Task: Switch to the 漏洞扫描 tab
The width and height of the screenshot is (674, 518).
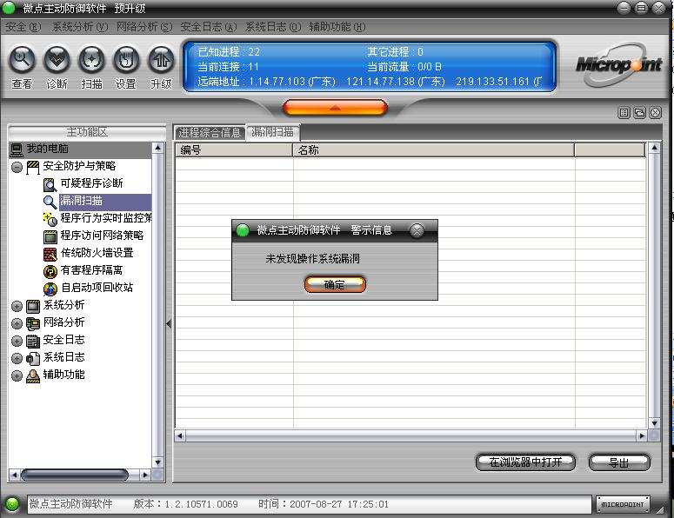Action: 272,132
